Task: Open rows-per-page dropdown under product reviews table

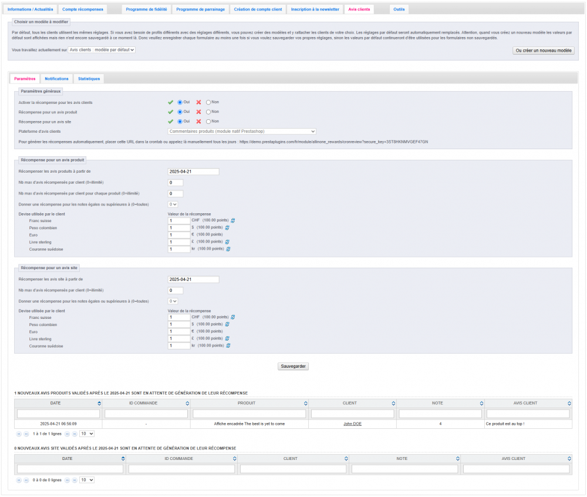Action: tap(87, 434)
